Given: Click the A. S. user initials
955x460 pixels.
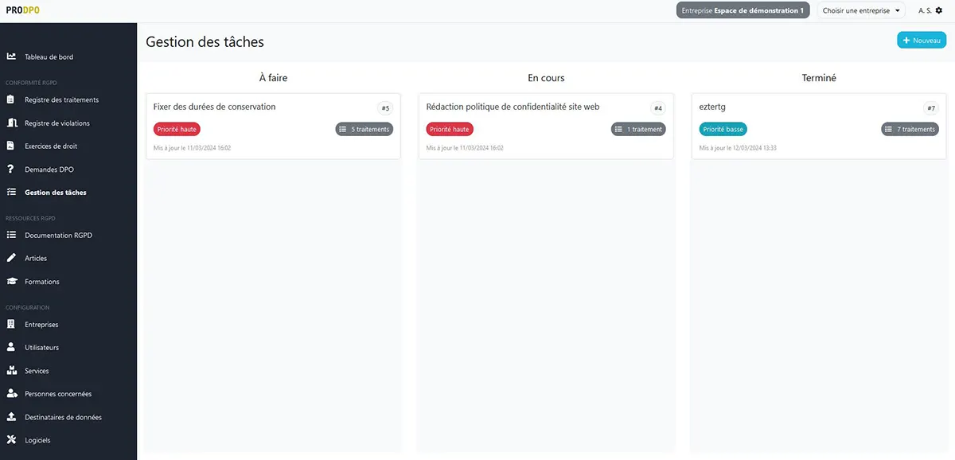Looking at the screenshot, I should [x=924, y=11].
